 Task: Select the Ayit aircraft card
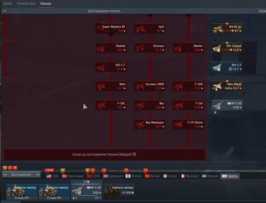pos(150,29)
